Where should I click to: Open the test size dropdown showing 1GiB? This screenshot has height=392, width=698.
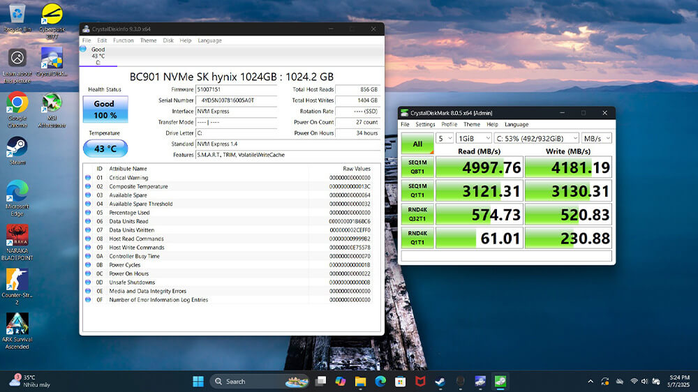pyautogui.click(x=474, y=138)
